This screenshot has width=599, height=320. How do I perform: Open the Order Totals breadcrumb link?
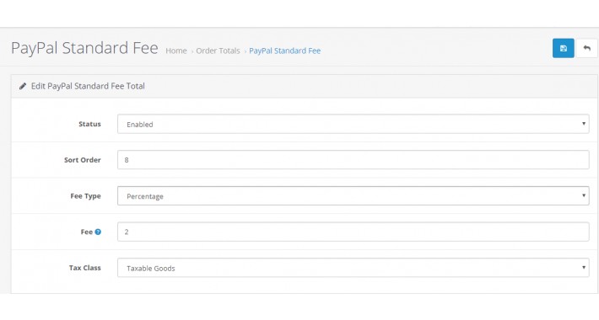218,51
